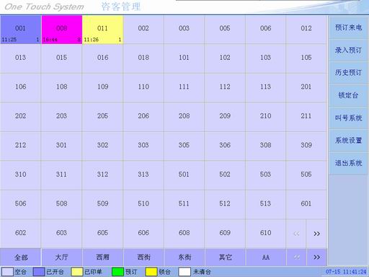Go to previous page of tables

tap(296, 234)
